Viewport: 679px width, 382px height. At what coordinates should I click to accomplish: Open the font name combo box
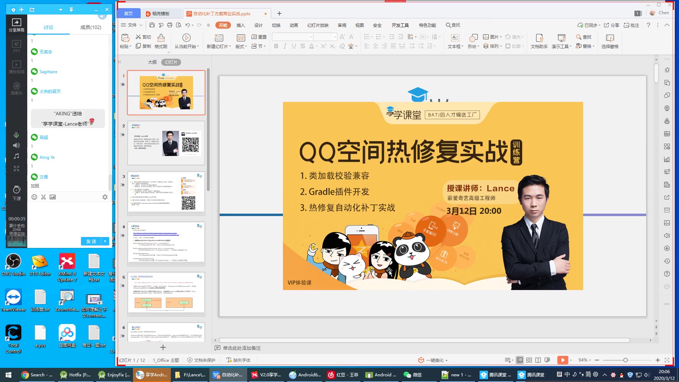click(292, 37)
